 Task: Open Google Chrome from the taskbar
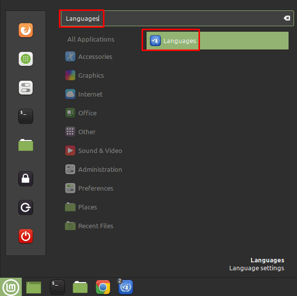click(x=103, y=287)
